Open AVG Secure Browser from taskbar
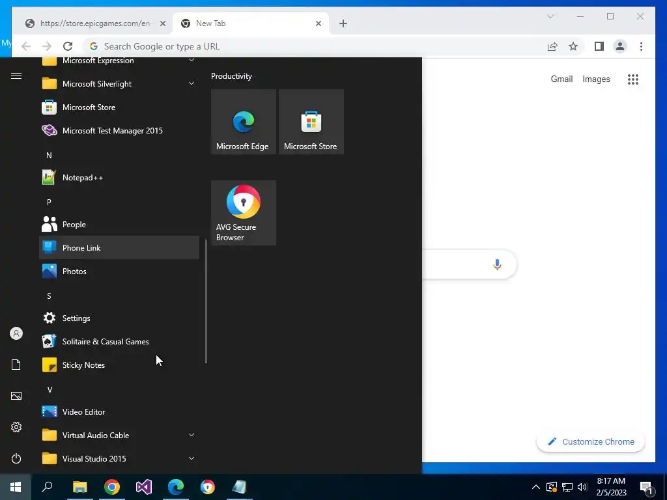Viewport: 667px width, 500px height. tap(208, 487)
